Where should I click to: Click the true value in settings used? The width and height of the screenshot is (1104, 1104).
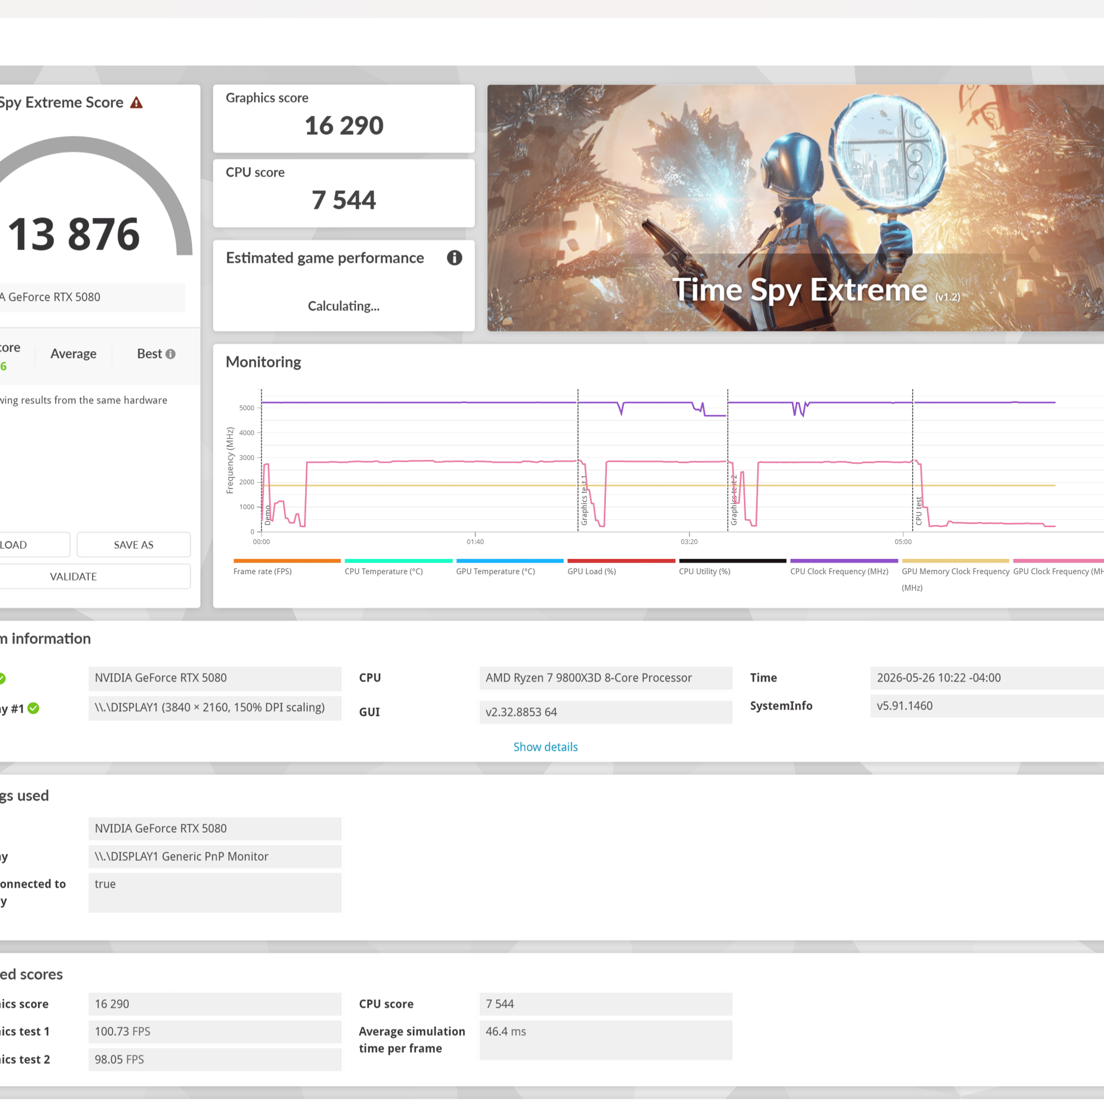coord(215,892)
